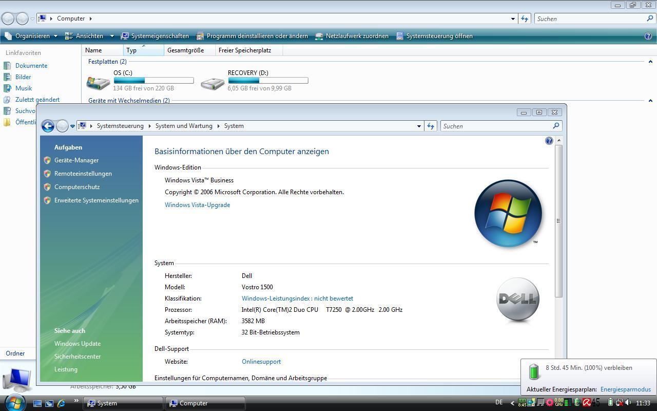Click Switch between windows quick launch icon
The height and width of the screenshot is (411, 657).
(49, 403)
